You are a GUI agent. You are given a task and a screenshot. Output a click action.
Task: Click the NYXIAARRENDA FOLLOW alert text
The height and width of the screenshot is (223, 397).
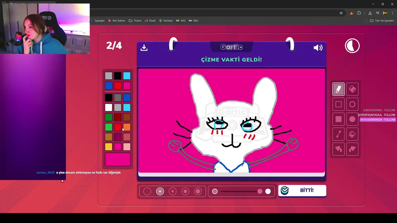click(377, 120)
